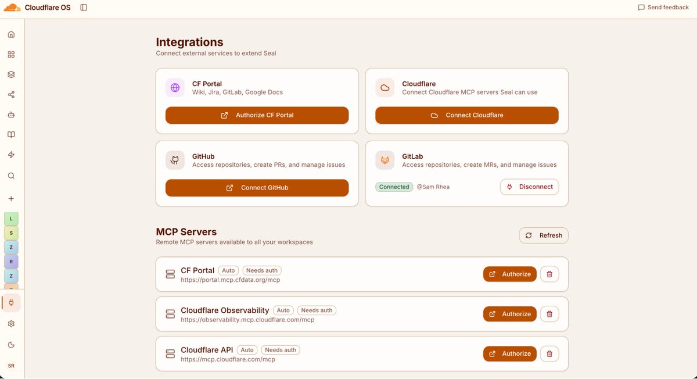Authorize the Cloudflare Observability MCP server
The height and width of the screenshot is (379, 697).
click(x=510, y=314)
